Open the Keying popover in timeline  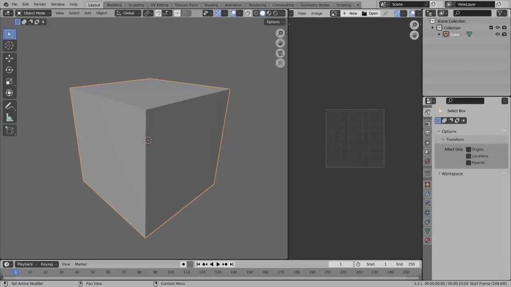49,264
